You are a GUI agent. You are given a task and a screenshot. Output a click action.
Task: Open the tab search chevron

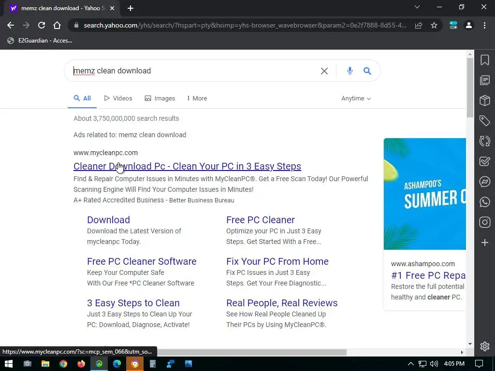pos(417,7)
